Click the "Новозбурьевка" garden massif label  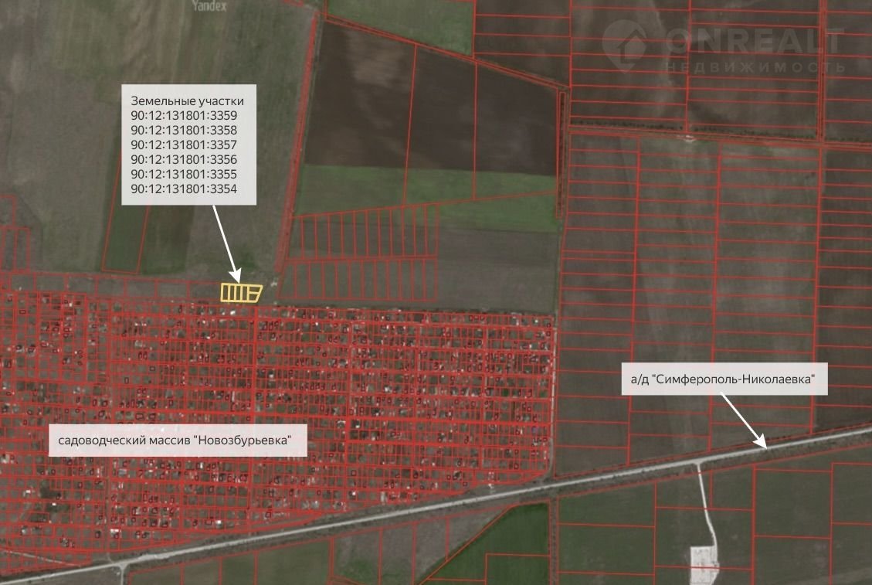click(x=178, y=440)
